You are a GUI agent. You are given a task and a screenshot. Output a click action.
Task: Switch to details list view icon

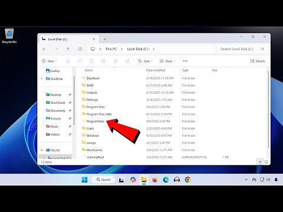(x=260, y=162)
